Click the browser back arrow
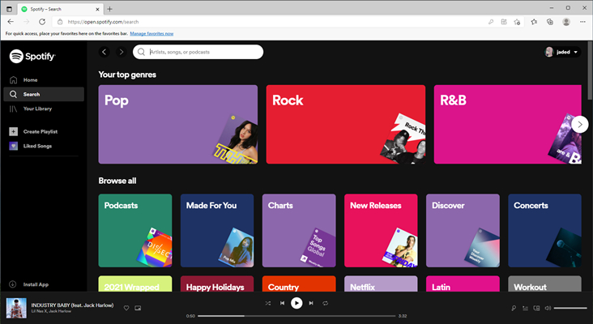Image resolution: width=593 pixels, height=324 pixels. (x=11, y=22)
